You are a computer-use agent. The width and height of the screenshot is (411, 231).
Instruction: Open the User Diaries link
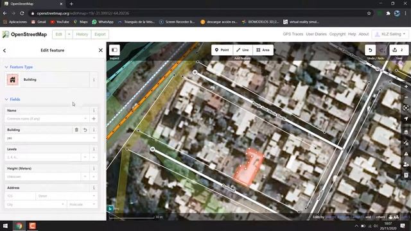click(316, 34)
